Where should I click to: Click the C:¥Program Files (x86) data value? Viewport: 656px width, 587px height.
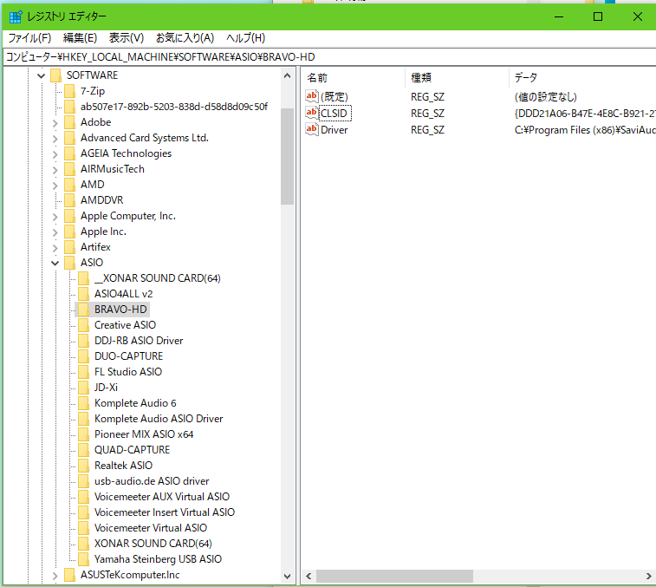coord(585,130)
